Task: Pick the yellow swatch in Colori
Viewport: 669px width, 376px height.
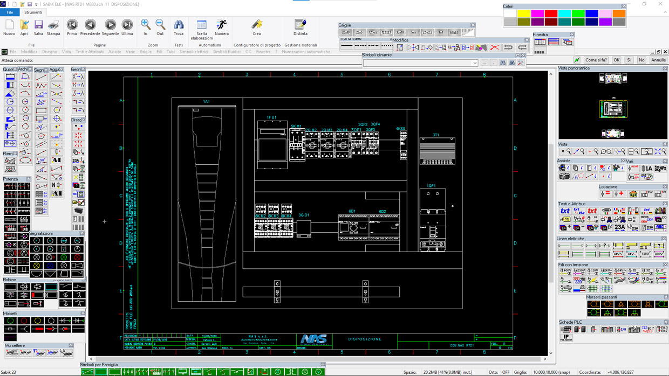Action: [x=523, y=13]
